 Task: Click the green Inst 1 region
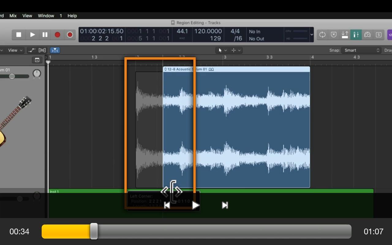coord(211,203)
